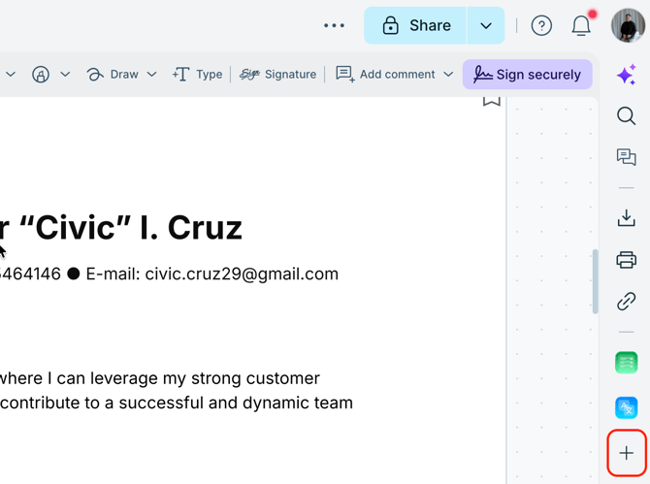Viewport: 650px width, 484px height.
Task: Copy link using the chain icon
Action: [x=627, y=302]
